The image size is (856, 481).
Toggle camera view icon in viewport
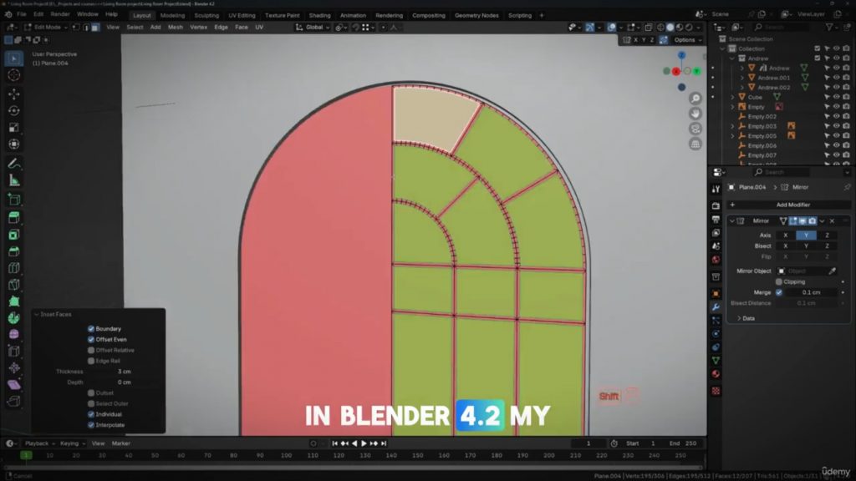(695, 129)
